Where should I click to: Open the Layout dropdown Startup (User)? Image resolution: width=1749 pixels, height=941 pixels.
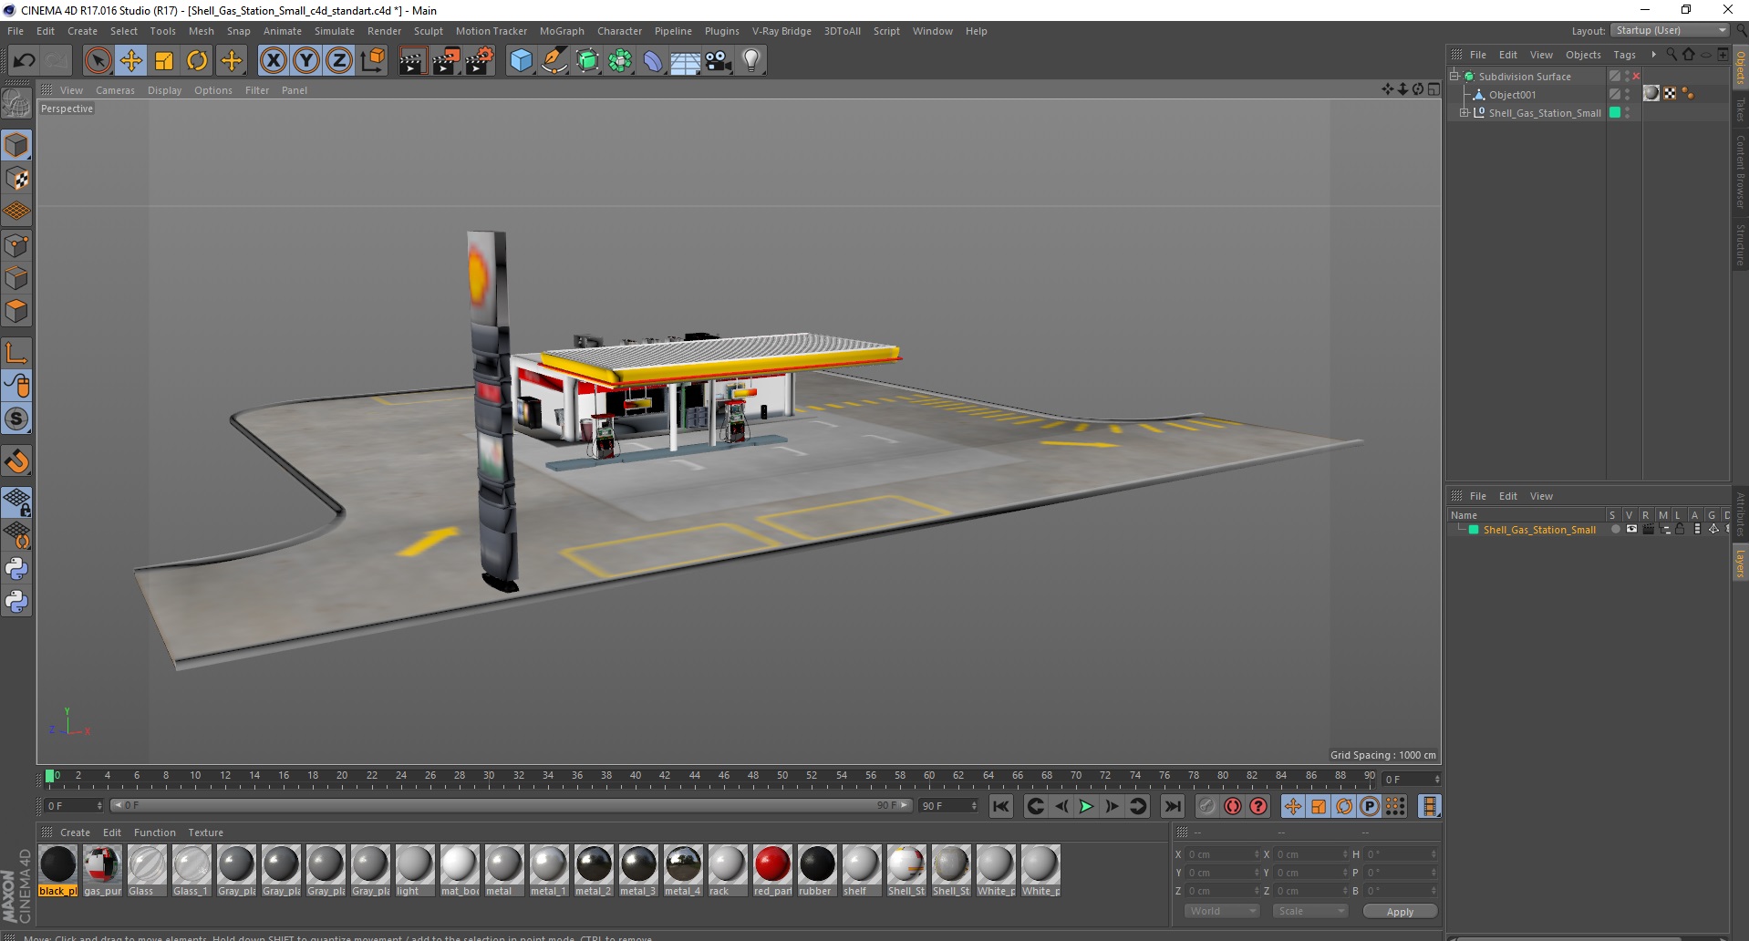pyautogui.click(x=1671, y=30)
